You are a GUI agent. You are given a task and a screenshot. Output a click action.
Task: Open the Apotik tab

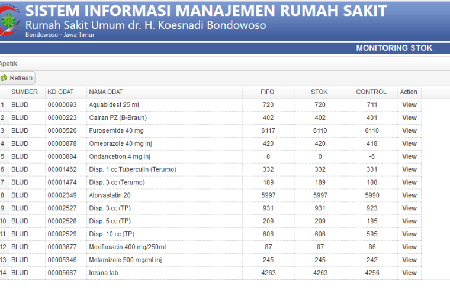tap(8, 64)
